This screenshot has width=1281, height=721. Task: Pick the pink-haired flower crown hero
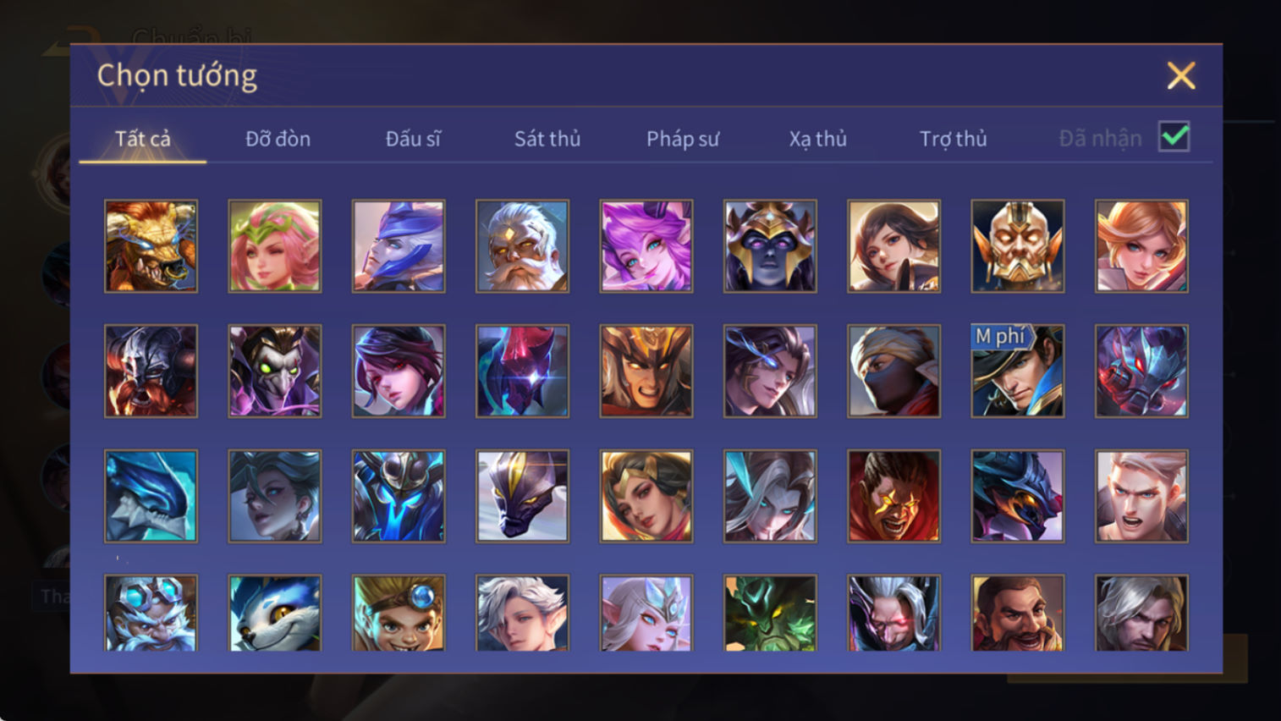tap(275, 246)
